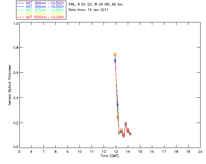Screen dimensions: 206x164
Task: Select the red dashed line sample in legend
Action: (x=21, y=17)
